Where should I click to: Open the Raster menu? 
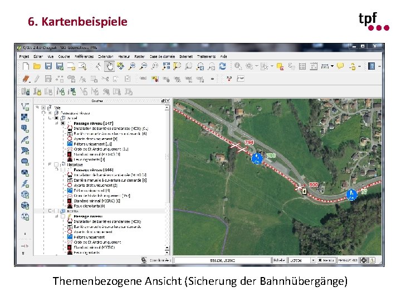[140, 56]
